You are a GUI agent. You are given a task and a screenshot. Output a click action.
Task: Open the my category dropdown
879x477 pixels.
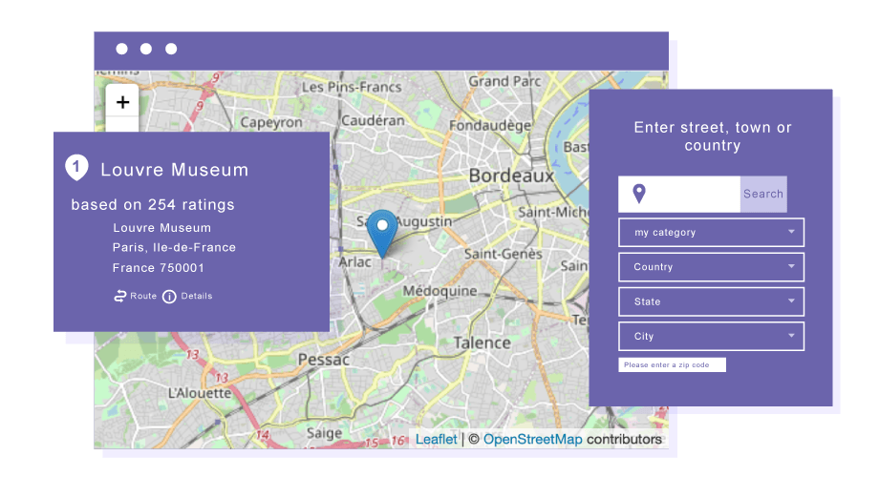click(711, 233)
